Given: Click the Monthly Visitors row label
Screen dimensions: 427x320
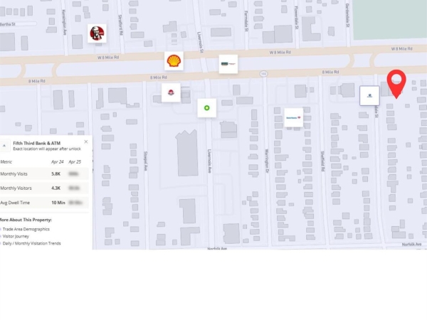Looking at the screenshot, I should (16, 188).
